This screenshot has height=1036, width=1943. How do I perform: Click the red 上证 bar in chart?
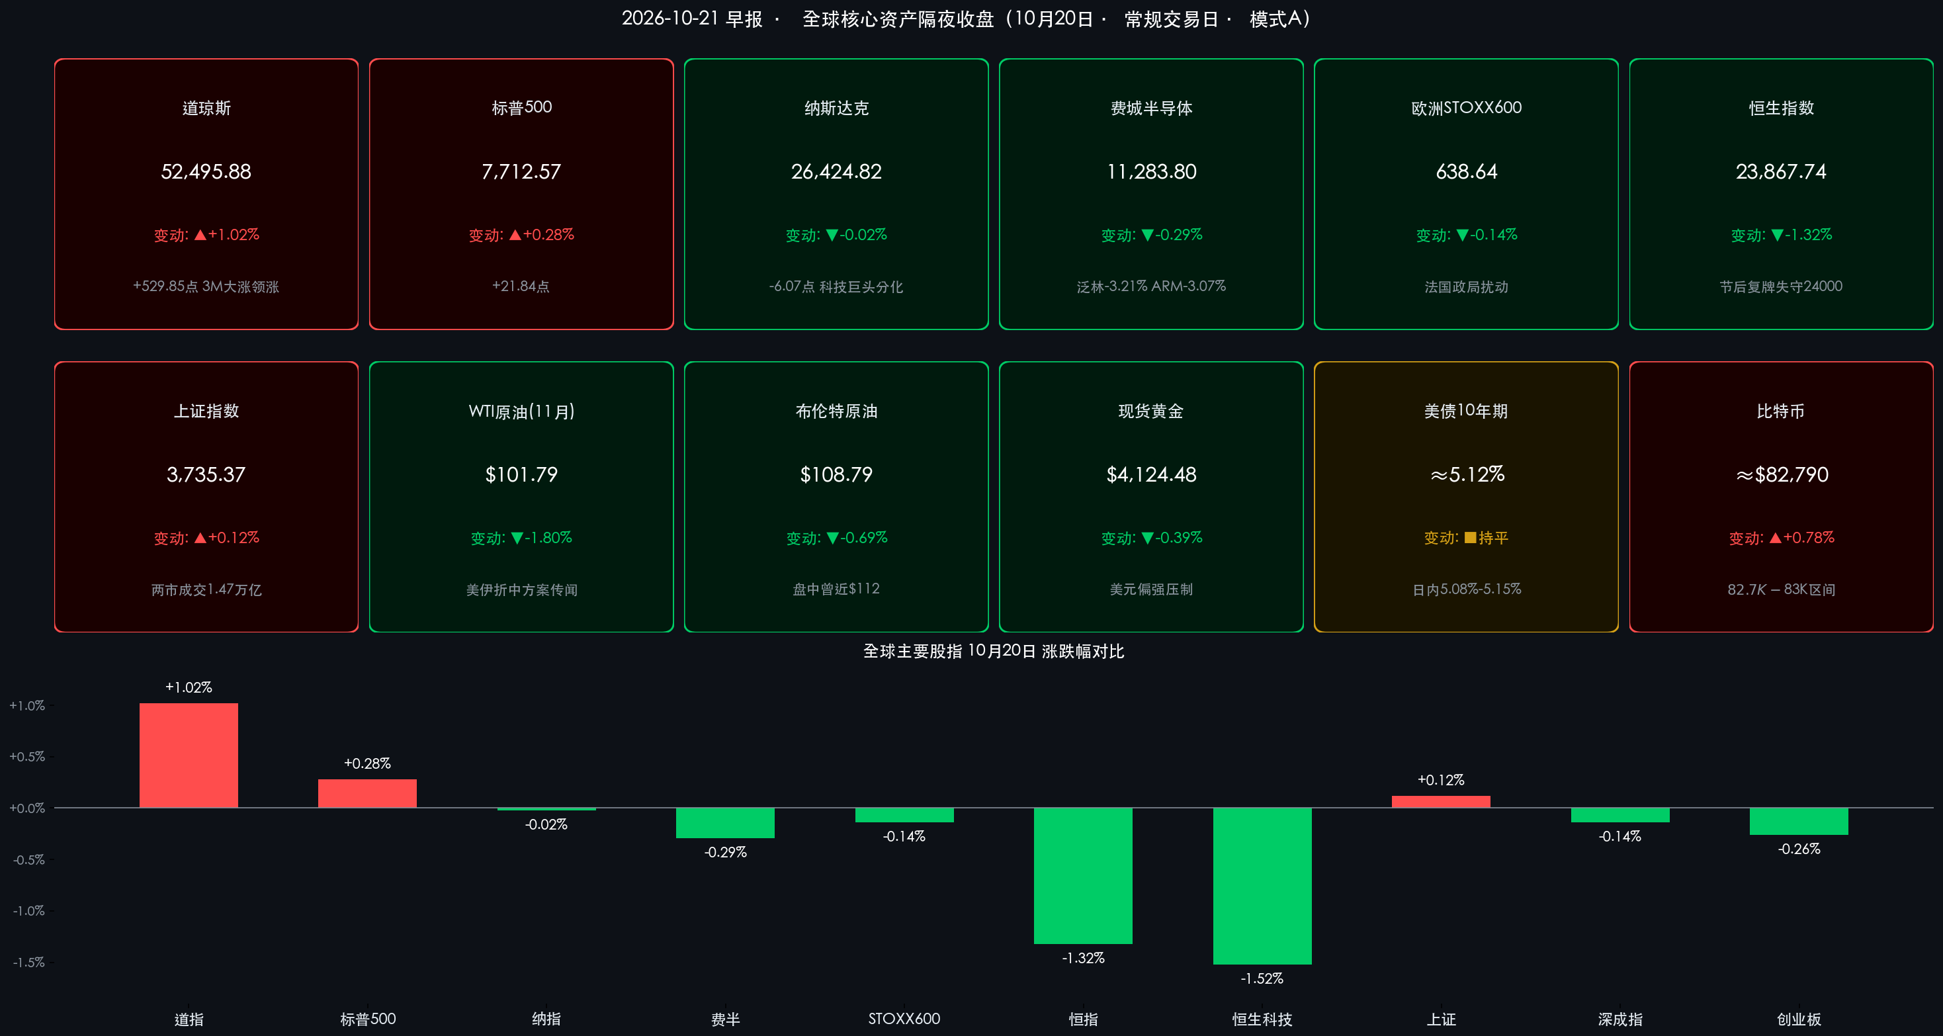click(1441, 802)
